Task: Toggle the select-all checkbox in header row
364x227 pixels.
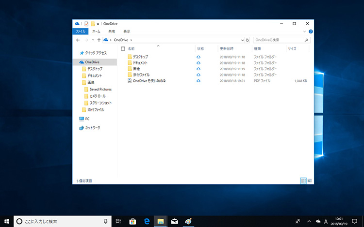Action: tap(123, 49)
